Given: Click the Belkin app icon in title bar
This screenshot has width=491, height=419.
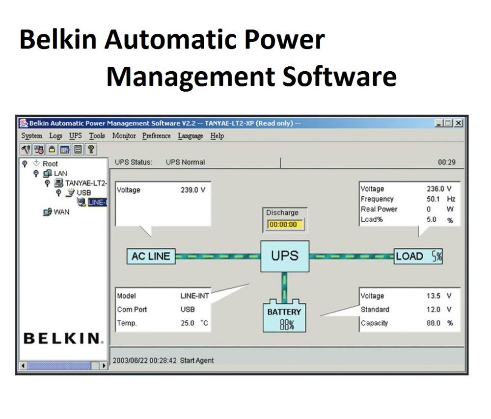Looking at the screenshot, I should click(24, 123).
